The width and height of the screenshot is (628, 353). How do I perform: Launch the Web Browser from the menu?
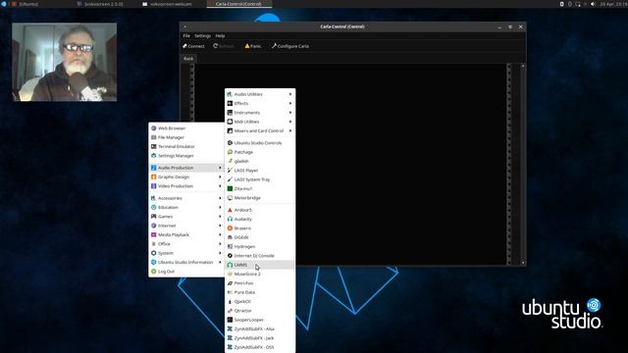point(186,128)
